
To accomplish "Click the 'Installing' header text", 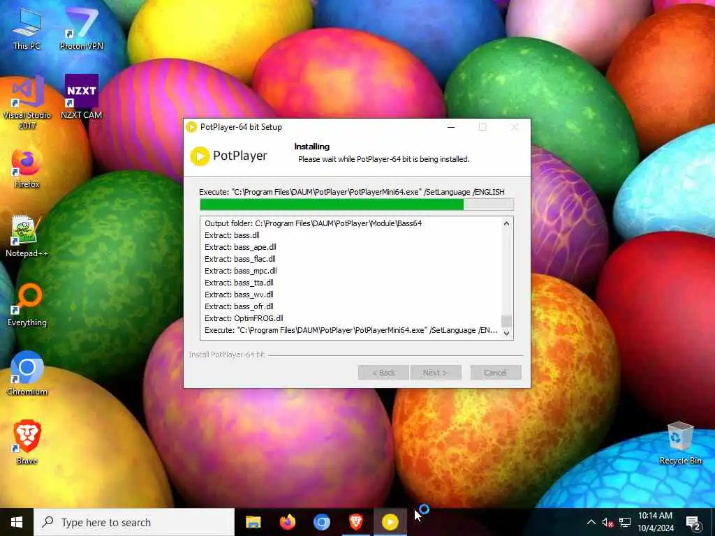I will [x=312, y=147].
